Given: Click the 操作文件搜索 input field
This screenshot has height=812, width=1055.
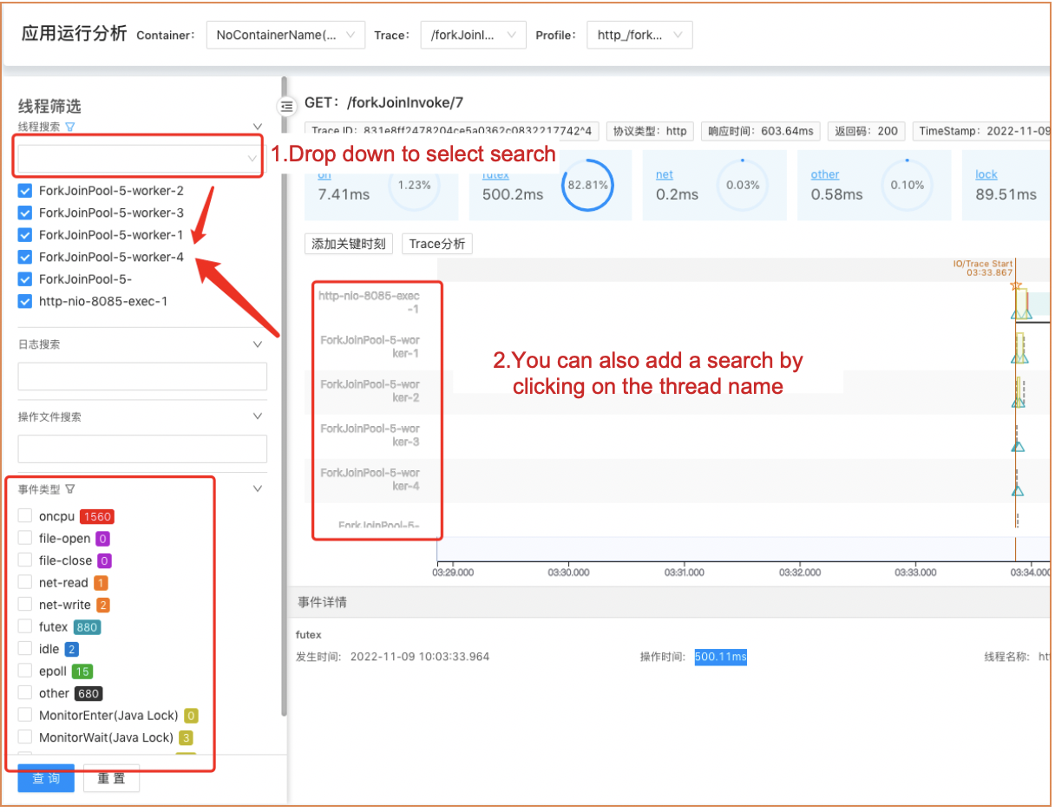Looking at the screenshot, I should [142, 449].
